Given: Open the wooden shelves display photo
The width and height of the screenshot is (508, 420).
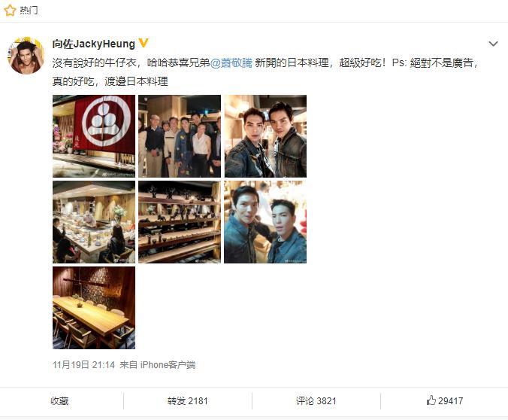Looking at the screenshot, I should pyautogui.click(x=180, y=222).
